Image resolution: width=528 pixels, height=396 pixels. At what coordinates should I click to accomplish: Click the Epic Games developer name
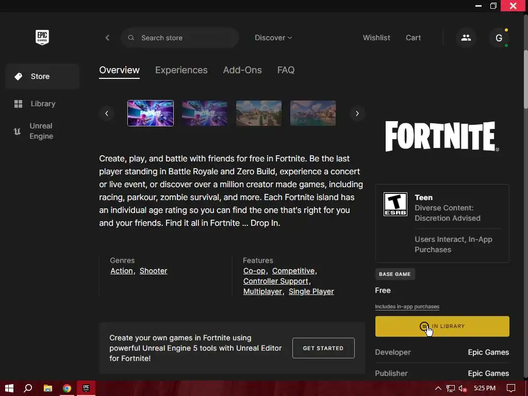pos(488,352)
